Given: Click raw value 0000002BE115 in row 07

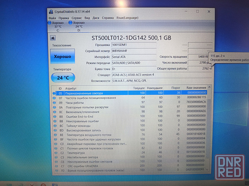Looking at the screenshot, I should click(x=197, y=97).
